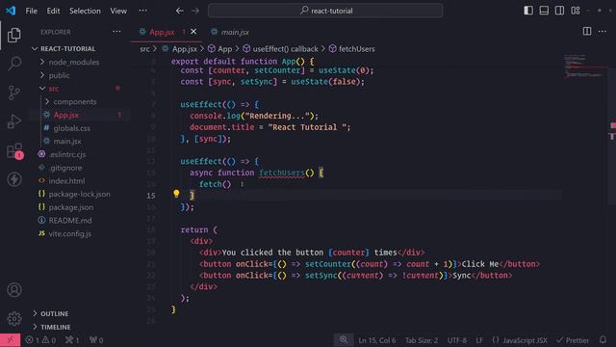Open globals.css file

tap(72, 128)
